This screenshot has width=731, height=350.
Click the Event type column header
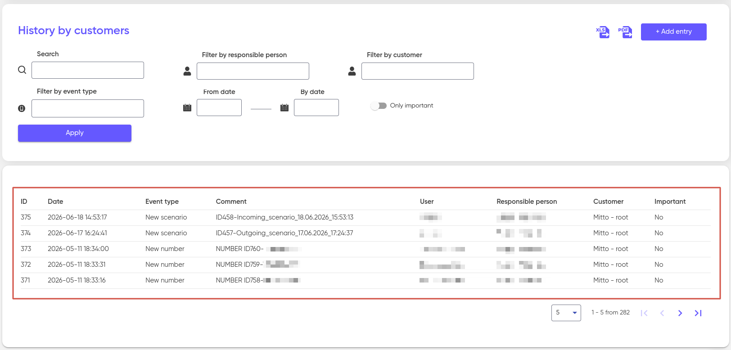click(162, 202)
